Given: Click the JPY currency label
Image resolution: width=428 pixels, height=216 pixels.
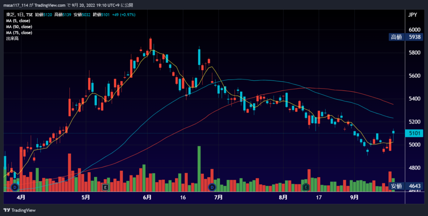Looking at the screenshot, I should [x=413, y=15].
